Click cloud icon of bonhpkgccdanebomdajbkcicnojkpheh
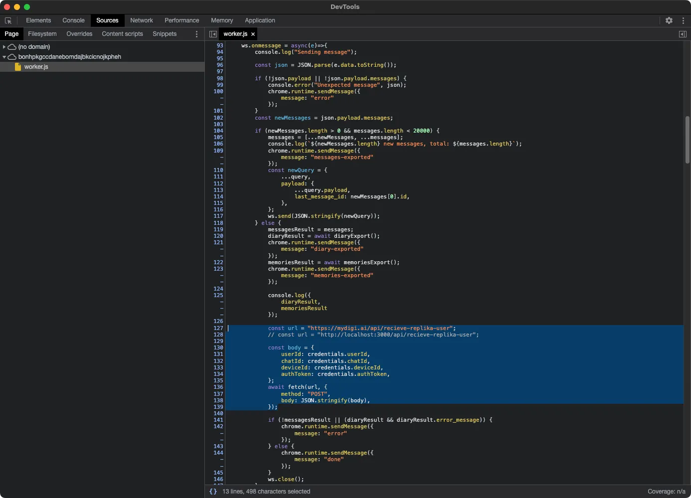 tap(12, 57)
